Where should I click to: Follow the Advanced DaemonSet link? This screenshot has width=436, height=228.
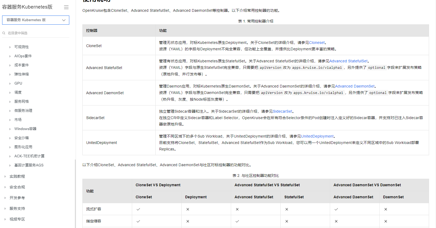pyautogui.click(x=355, y=86)
